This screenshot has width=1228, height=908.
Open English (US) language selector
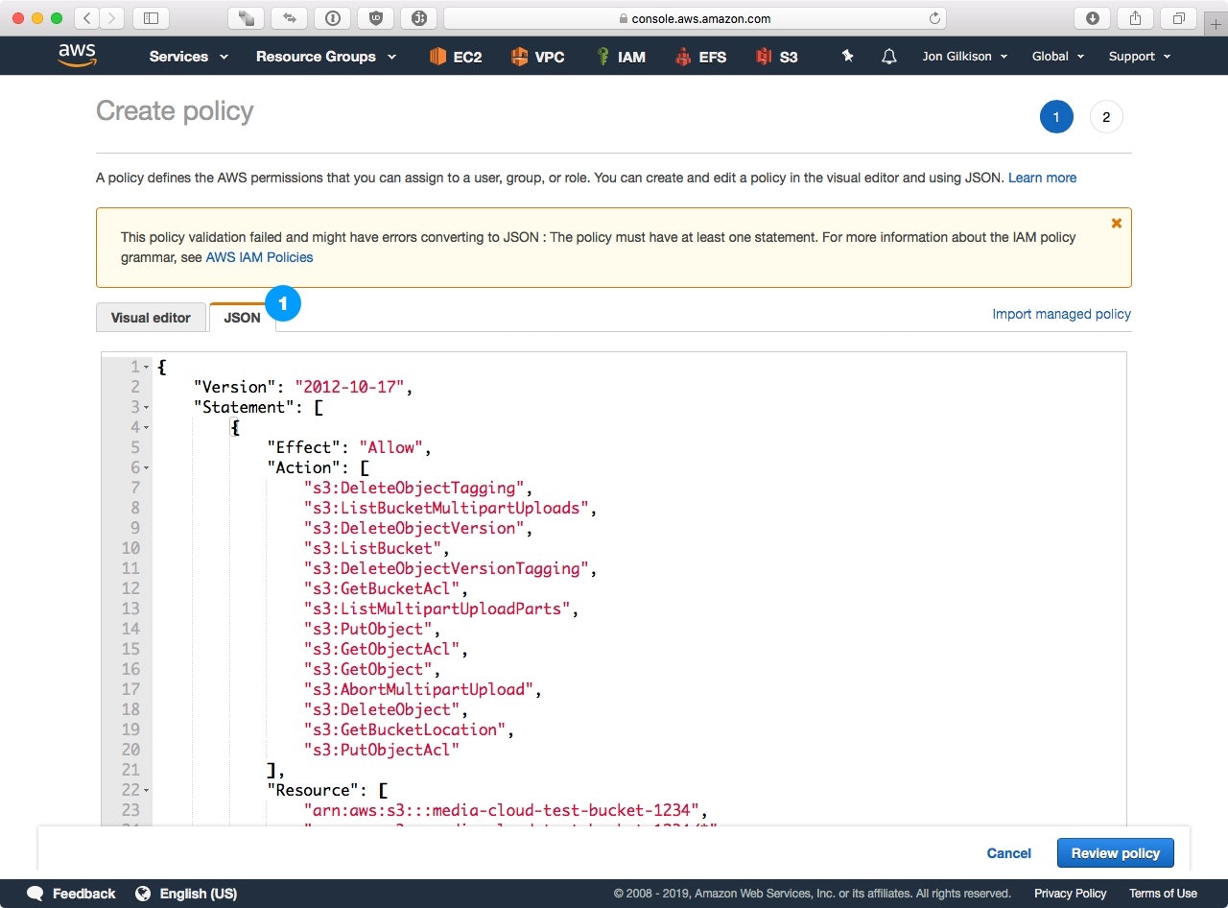199,894
